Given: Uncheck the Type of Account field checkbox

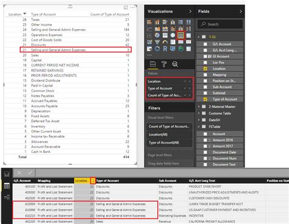Looking at the screenshot, I should pos(205,99).
